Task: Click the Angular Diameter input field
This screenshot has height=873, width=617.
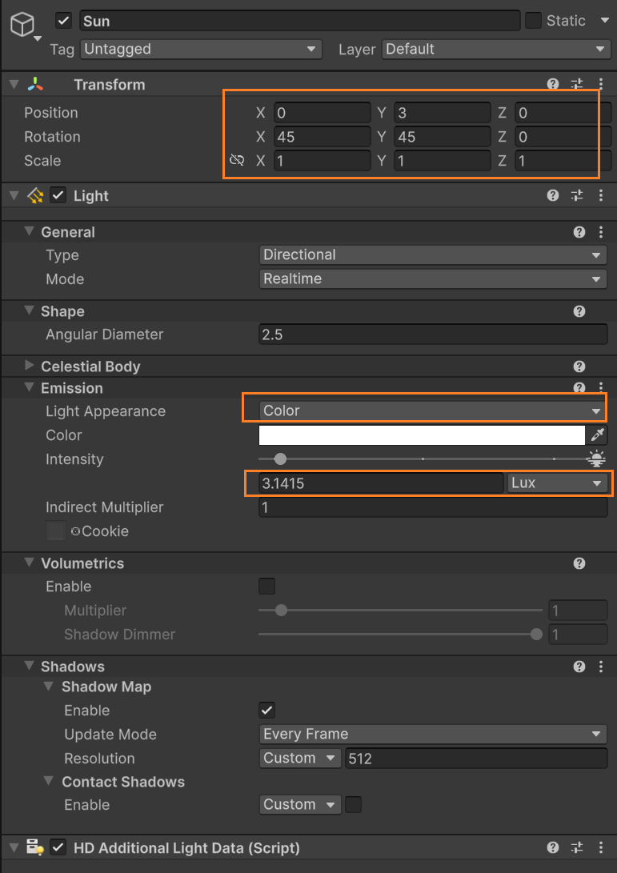Action: (x=433, y=334)
